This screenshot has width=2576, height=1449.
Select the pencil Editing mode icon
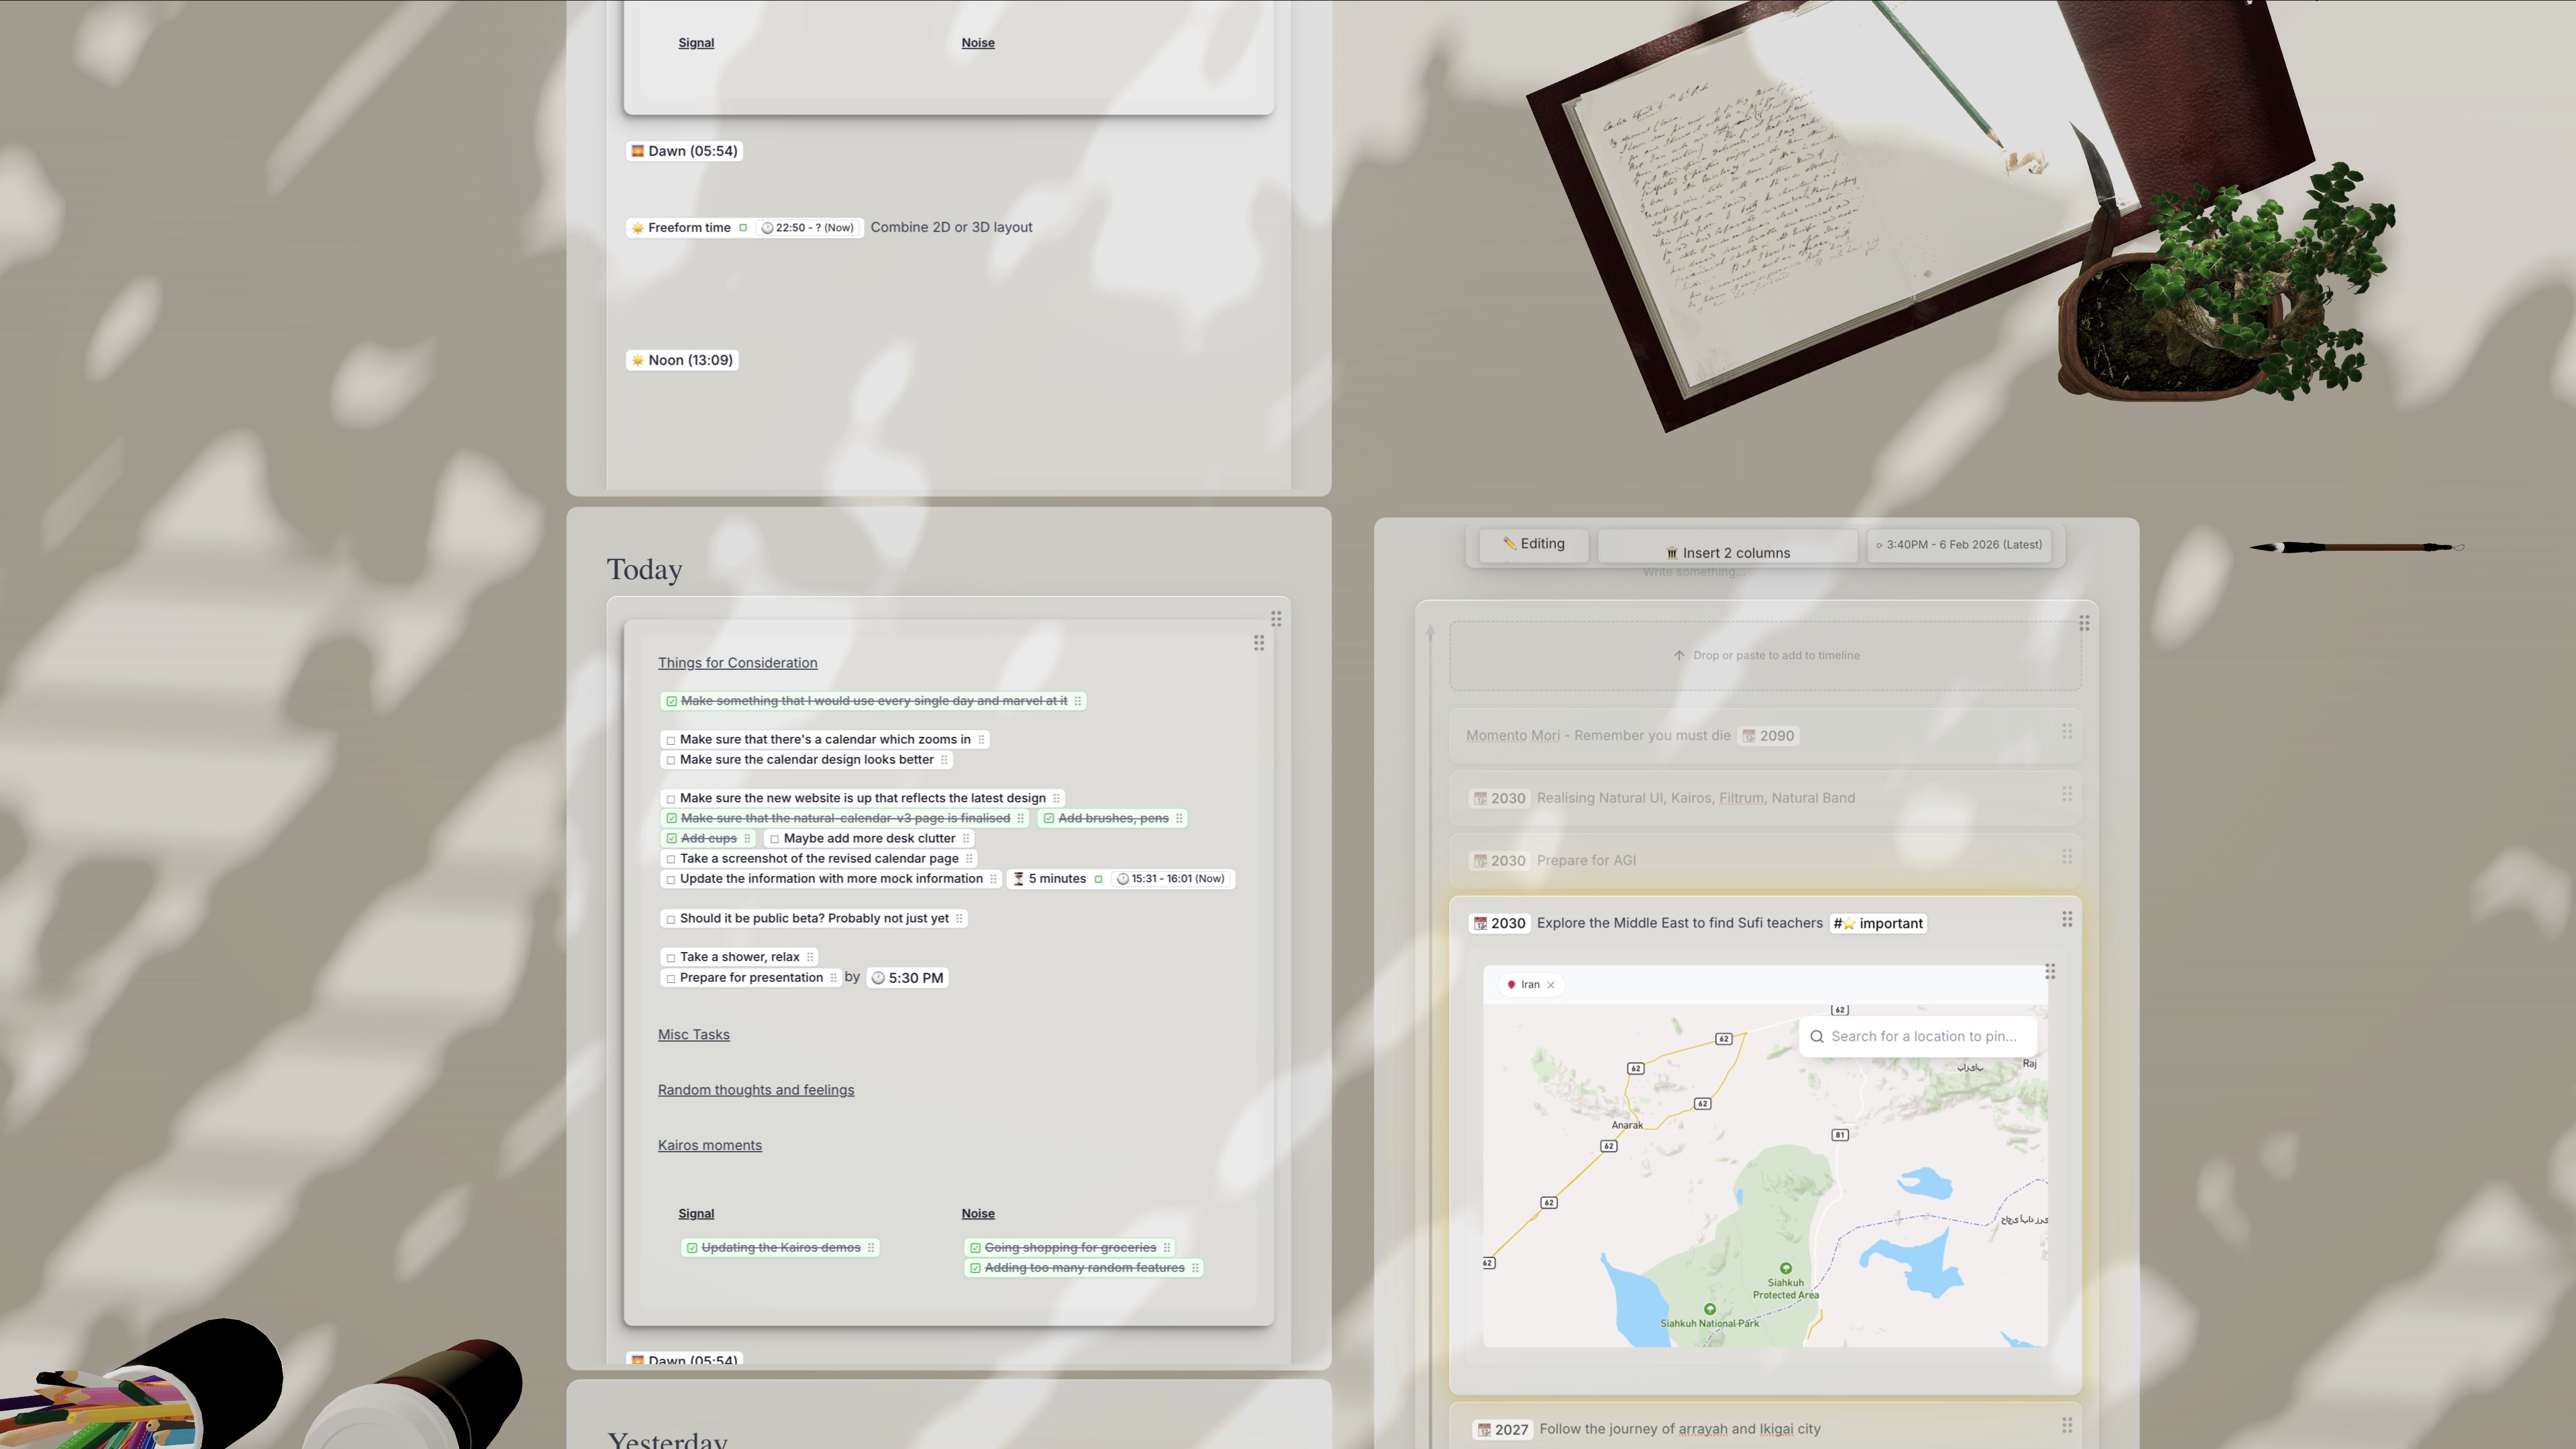(1509, 543)
